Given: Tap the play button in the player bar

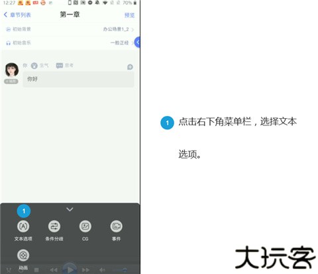Looking at the screenshot, I should (x=70, y=269).
